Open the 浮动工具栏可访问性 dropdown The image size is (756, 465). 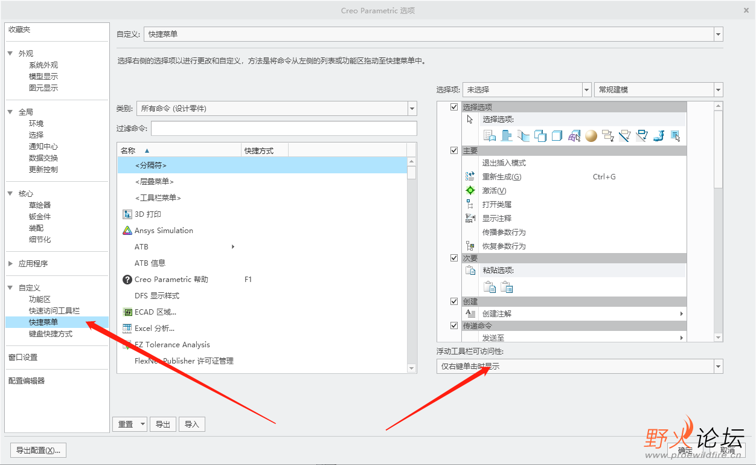coord(718,366)
